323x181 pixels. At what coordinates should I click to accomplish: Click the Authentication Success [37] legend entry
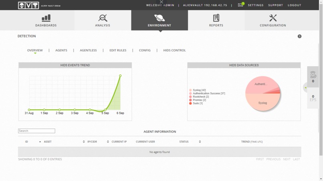[x=209, y=93]
